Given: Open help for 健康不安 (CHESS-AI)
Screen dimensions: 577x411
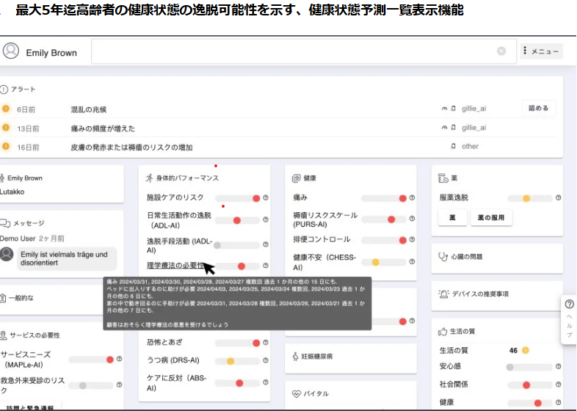Looking at the screenshot, I should coord(412,261).
